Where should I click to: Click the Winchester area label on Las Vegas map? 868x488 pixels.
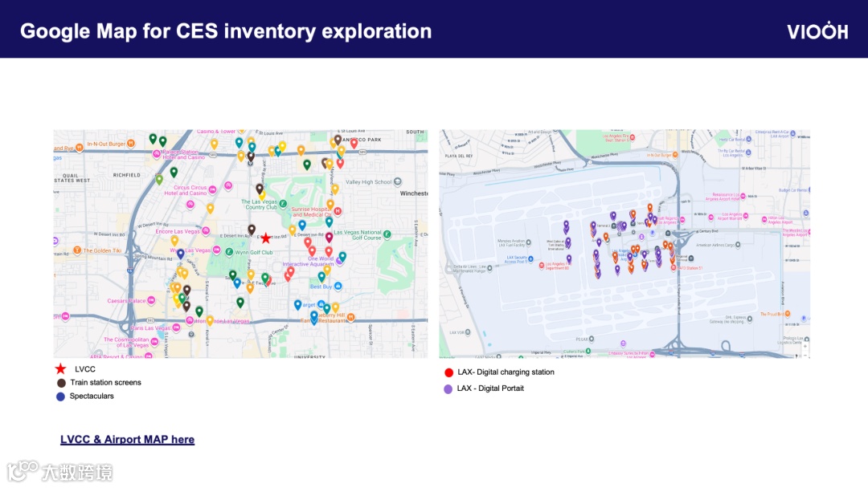[414, 193]
